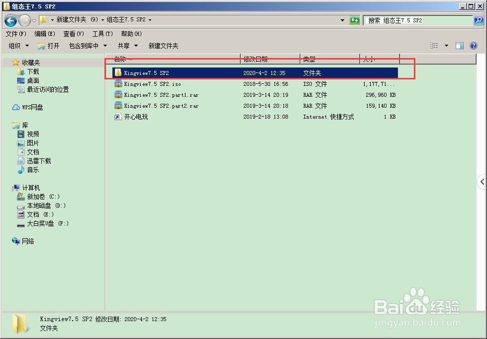The height and width of the screenshot is (339, 487).
Task: Click the search magnifier icon
Action: tap(479, 20)
